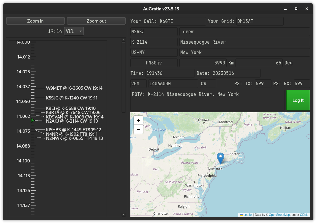The width and height of the screenshot is (316, 223).
Task: Click the callsign field N2AKJ
Action: coord(154,32)
